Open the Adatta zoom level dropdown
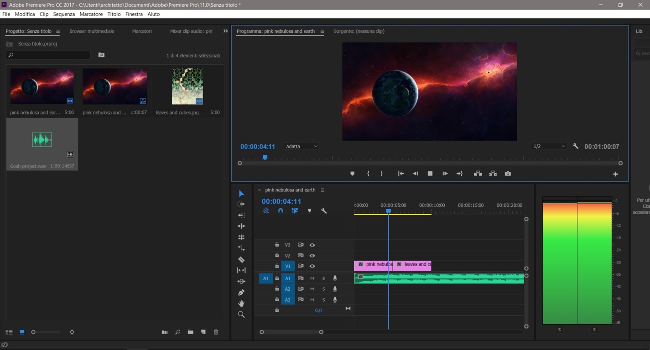This screenshot has width=650, height=350. [302, 146]
